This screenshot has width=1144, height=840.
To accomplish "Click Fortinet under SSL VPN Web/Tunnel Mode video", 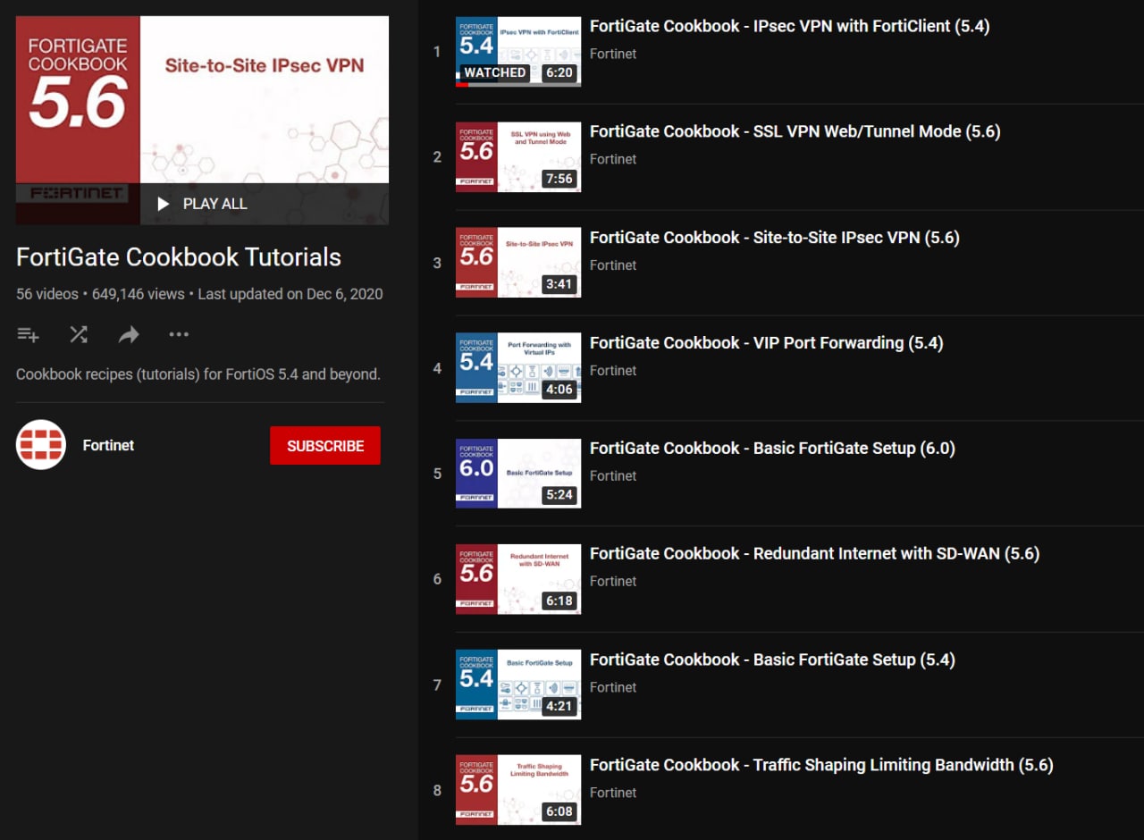I will pyautogui.click(x=613, y=159).
